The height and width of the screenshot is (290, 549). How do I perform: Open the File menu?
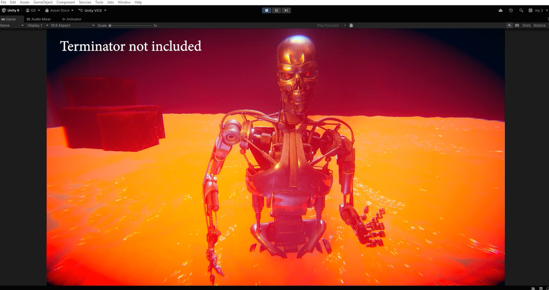coord(4,2)
